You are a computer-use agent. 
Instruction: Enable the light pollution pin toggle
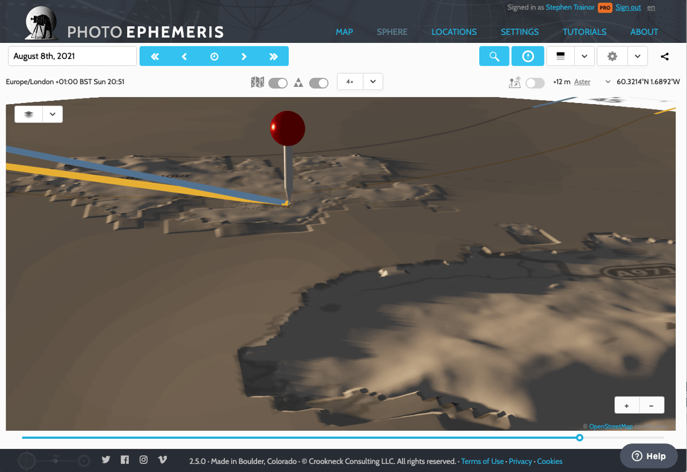(x=535, y=82)
